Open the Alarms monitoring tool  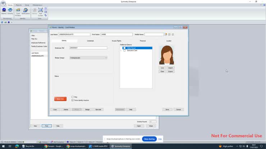point(4,11)
